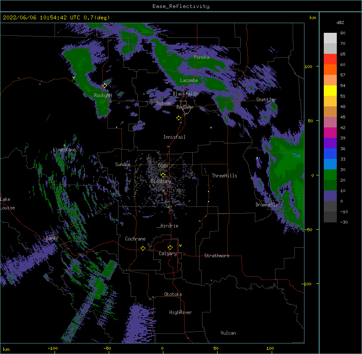362x354 pixels.
Task: Click the Innisfail city label
Action: click(x=174, y=137)
